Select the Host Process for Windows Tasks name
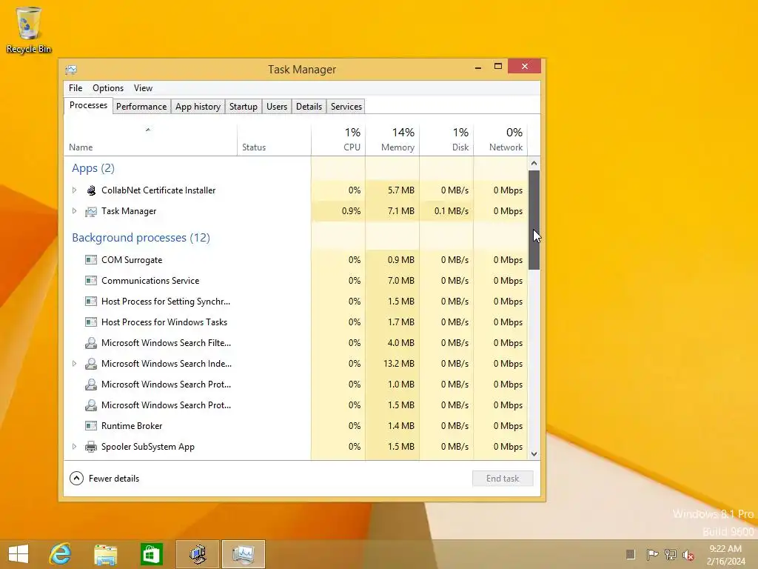The image size is (758, 569). (164, 322)
